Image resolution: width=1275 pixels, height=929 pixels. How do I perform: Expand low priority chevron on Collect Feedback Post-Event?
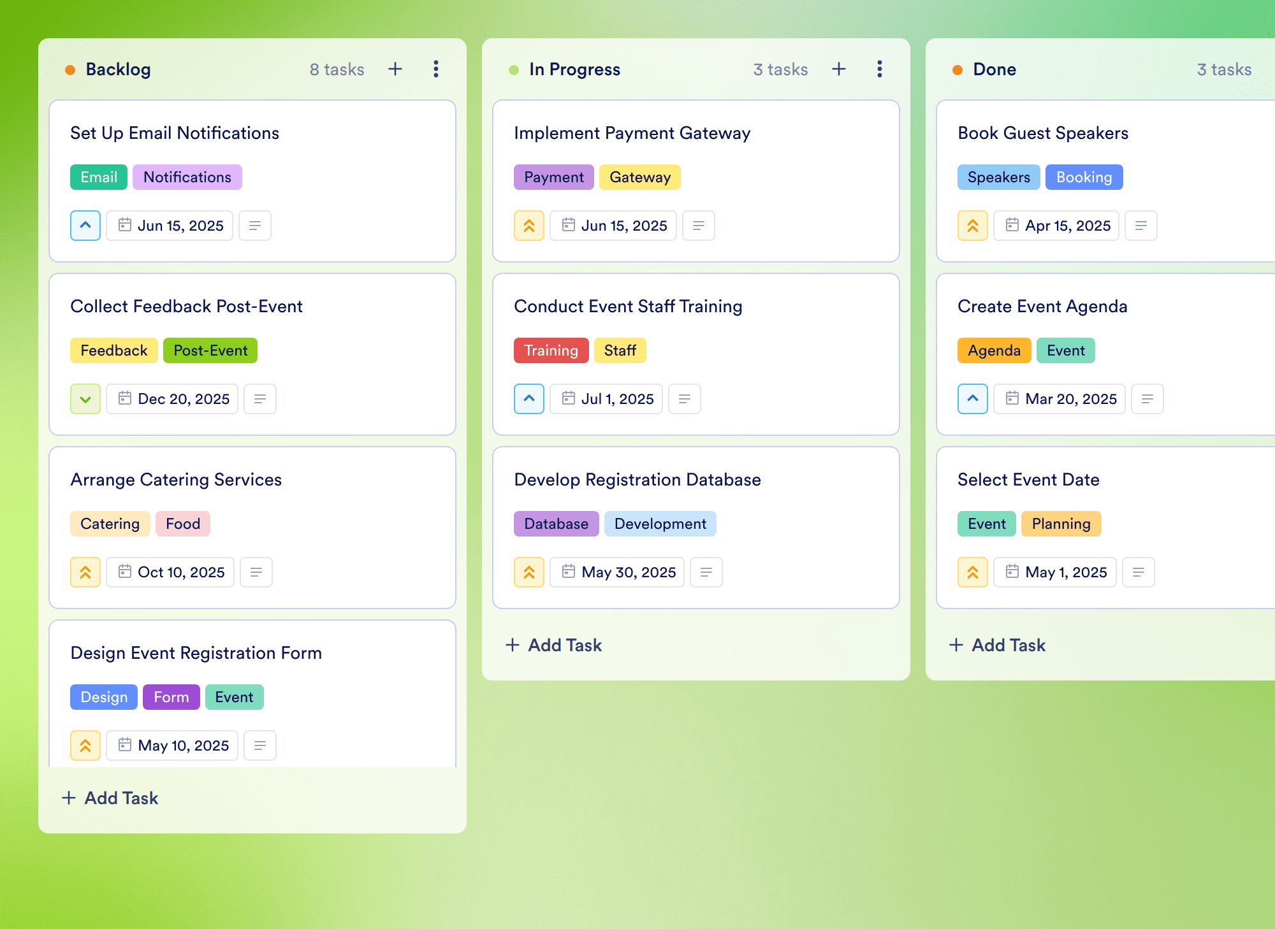coord(85,399)
